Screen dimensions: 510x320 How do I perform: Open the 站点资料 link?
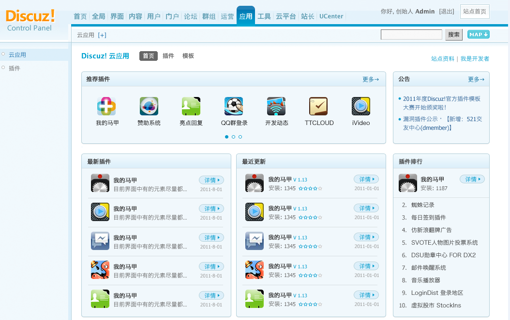click(443, 59)
